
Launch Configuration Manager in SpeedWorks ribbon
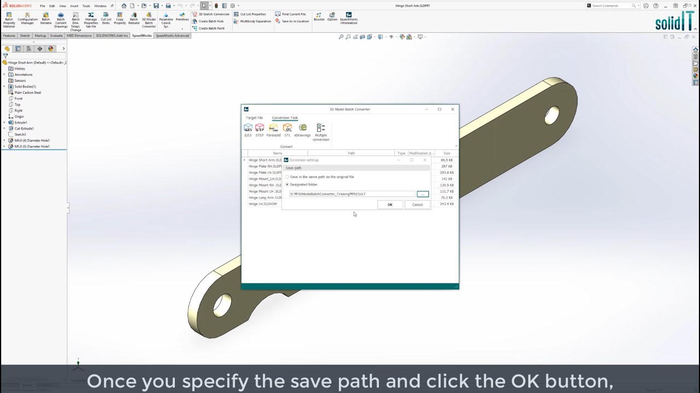27,19
